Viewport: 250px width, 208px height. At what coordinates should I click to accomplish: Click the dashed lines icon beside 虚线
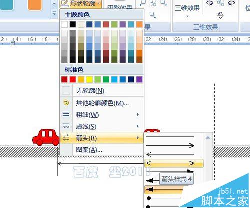click(x=66, y=126)
